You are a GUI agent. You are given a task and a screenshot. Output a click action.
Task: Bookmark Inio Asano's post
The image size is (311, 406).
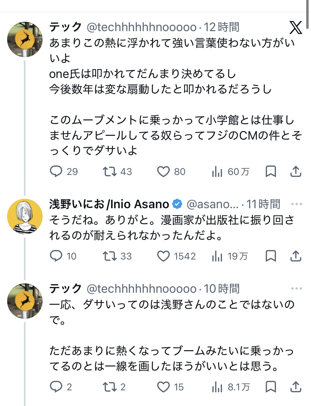[271, 256]
